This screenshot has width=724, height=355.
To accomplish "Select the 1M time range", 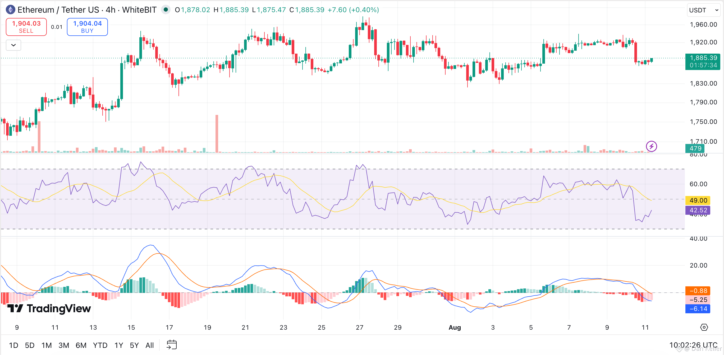I will tap(47, 345).
